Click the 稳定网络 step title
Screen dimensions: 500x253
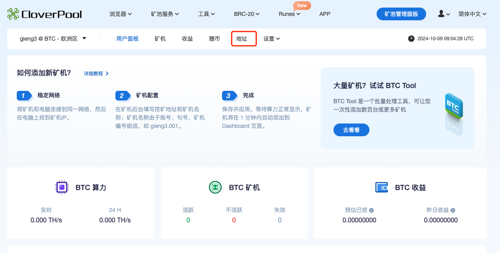click(49, 95)
